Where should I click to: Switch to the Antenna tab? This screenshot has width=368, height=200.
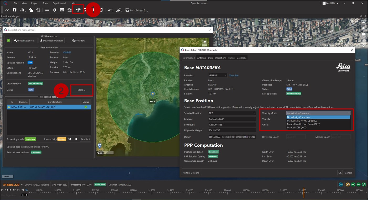(x=201, y=58)
